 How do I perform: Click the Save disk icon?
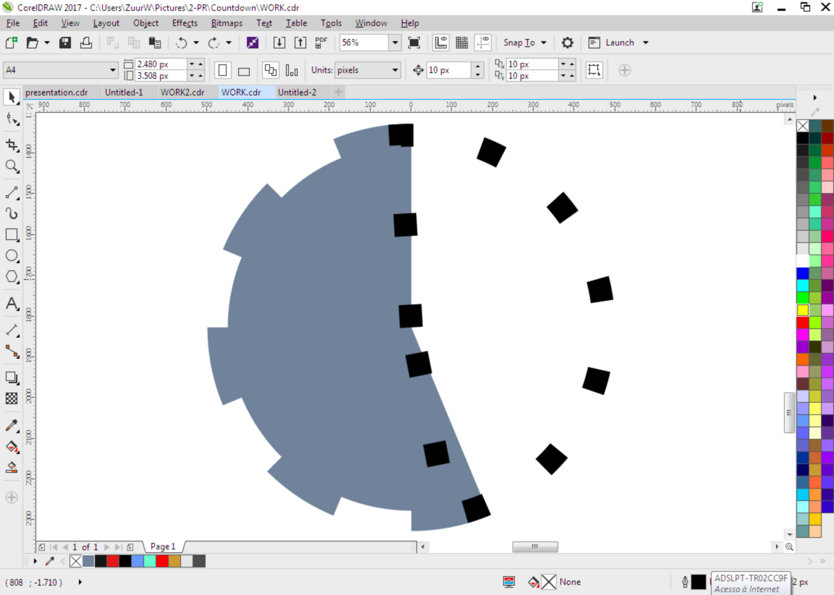click(x=65, y=43)
